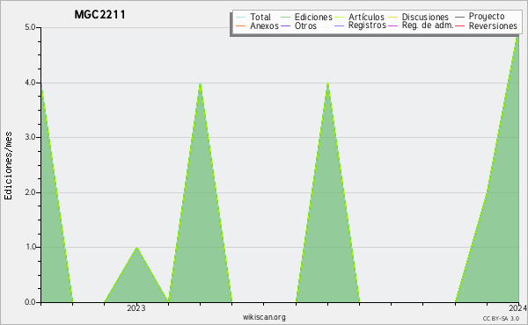Click the 2024 x-axis label
Image resolution: width=528 pixels, height=325 pixels.
(518, 308)
